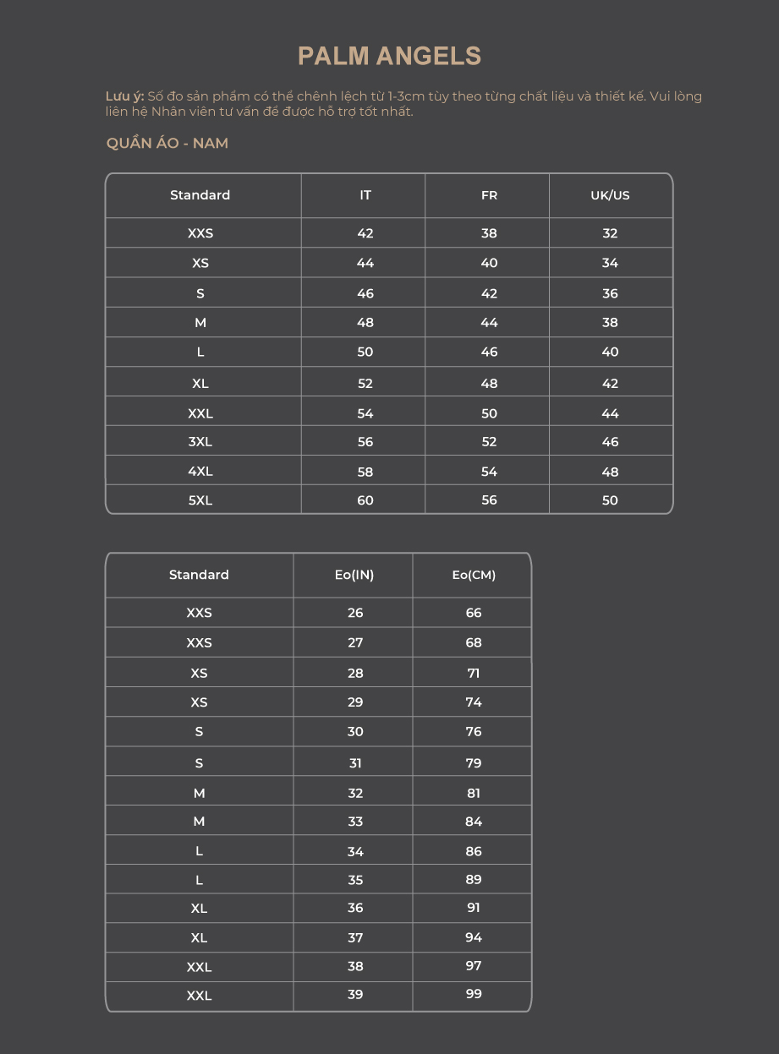Click the 71 cm waist value
The height and width of the screenshot is (1054, 779).
(474, 673)
